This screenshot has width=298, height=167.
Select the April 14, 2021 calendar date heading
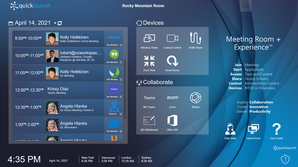pyautogui.click(x=33, y=23)
